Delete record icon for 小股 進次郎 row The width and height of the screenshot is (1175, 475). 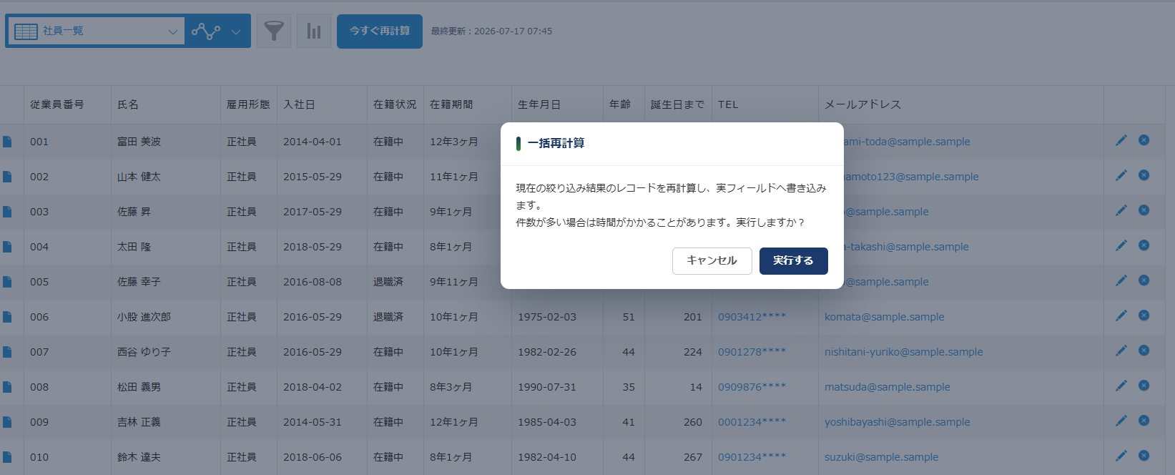[x=1144, y=315]
